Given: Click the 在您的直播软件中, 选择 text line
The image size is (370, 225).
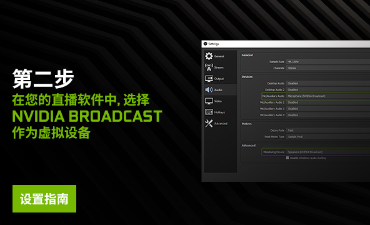Looking at the screenshot, I should pos(81,99).
